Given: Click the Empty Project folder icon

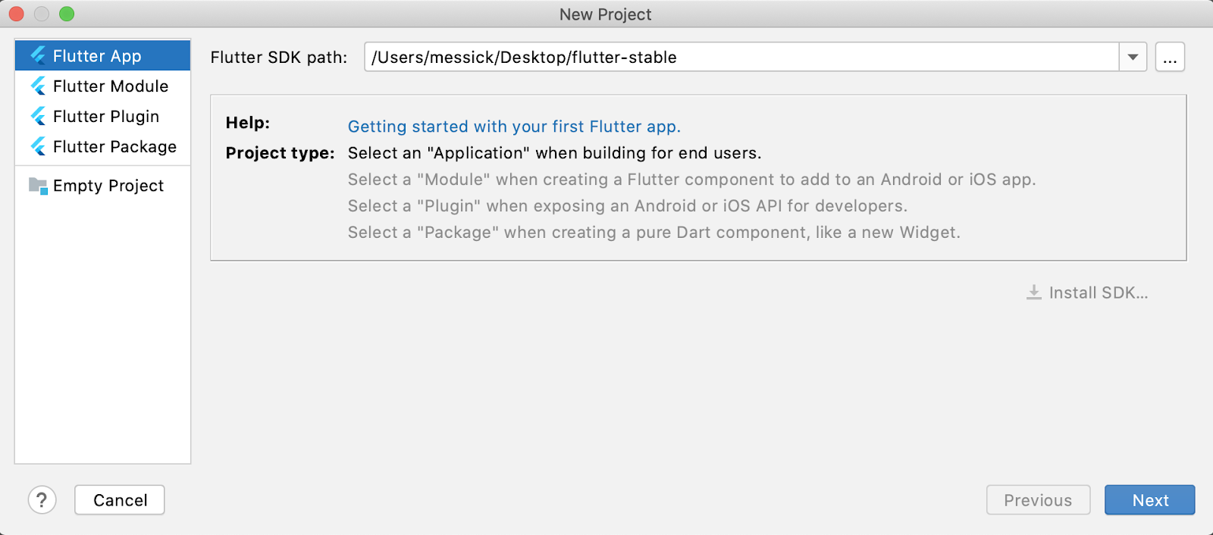Looking at the screenshot, I should 38,186.
